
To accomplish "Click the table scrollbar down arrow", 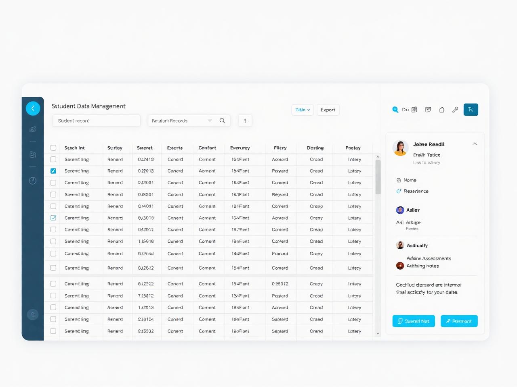I will click(x=378, y=333).
